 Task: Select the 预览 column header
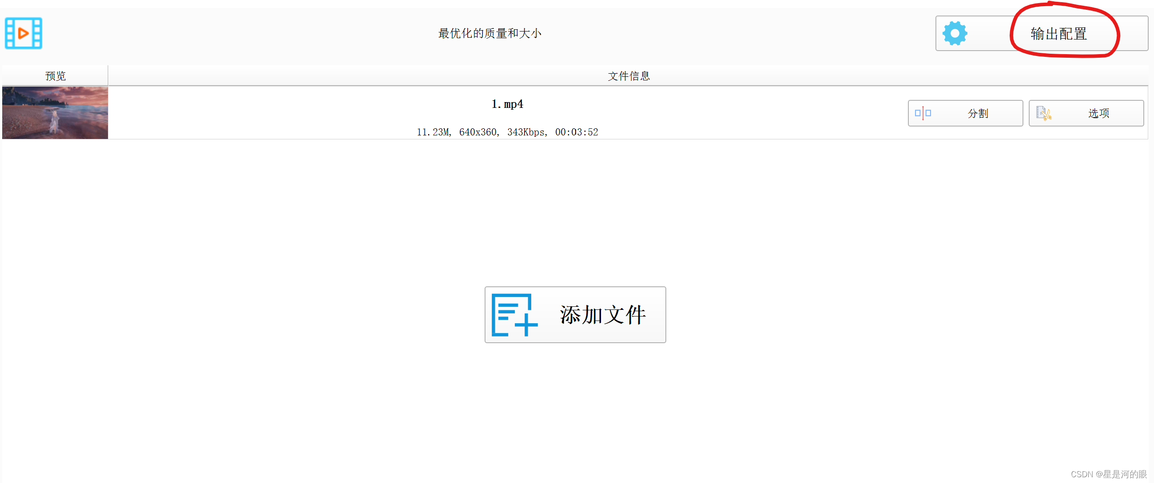coord(55,75)
